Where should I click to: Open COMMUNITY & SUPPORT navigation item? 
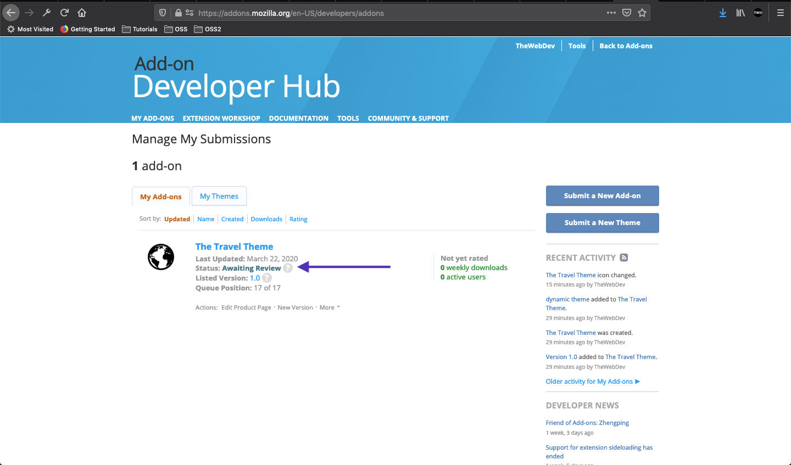point(408,118)
